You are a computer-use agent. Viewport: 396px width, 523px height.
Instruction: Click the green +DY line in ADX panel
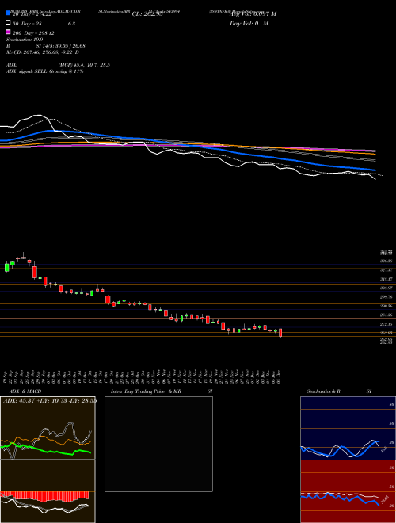(x=46, y=450)
